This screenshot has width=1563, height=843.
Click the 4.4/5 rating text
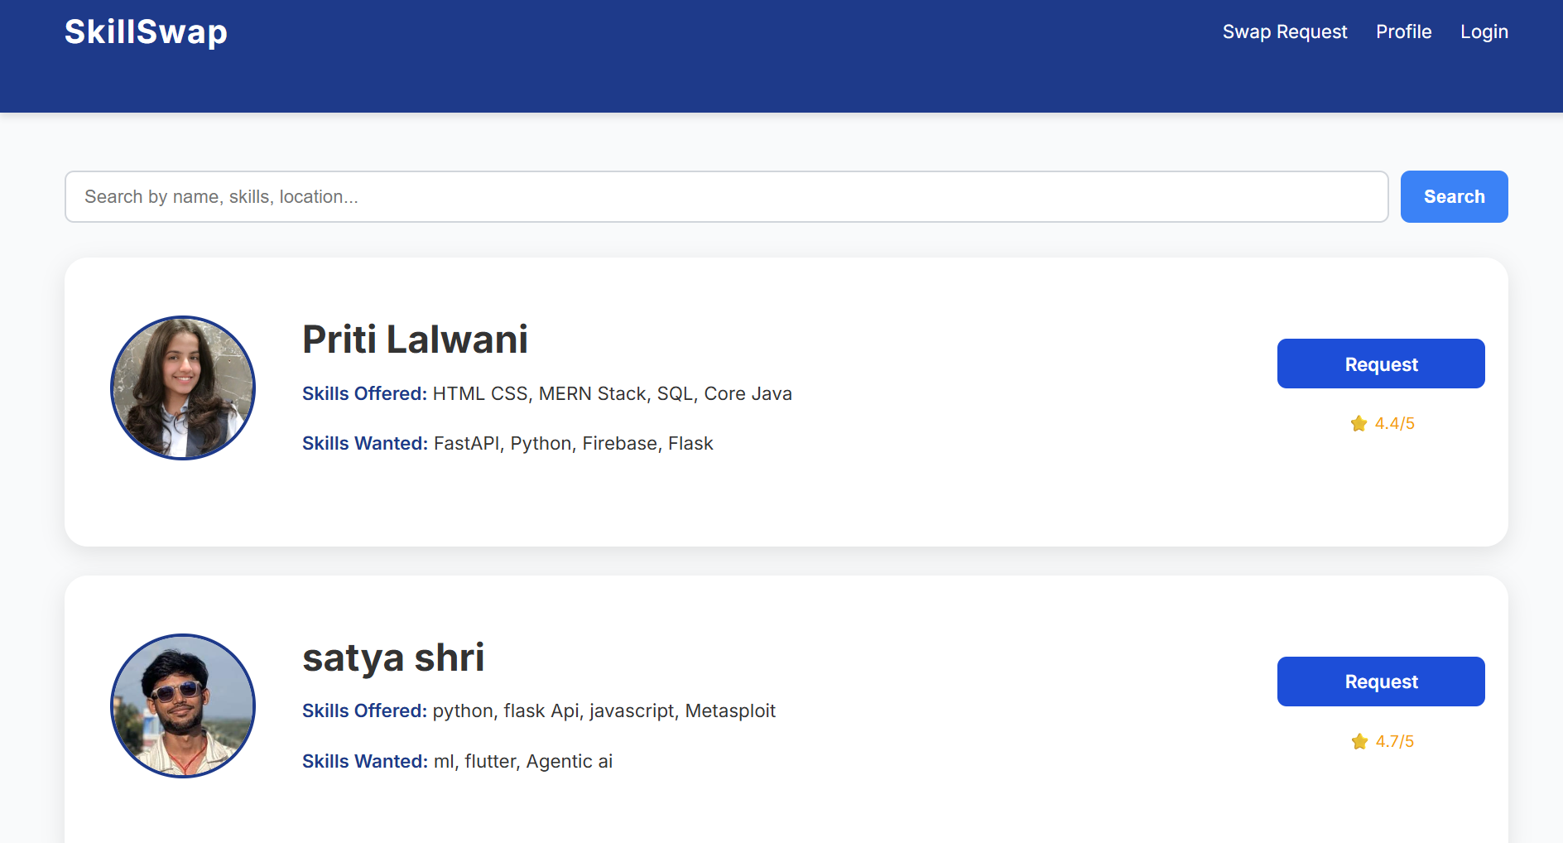tap(1394, 424)
